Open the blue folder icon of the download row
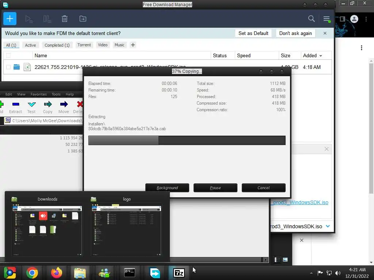This screenshot has width=374, height=280. 17,67
